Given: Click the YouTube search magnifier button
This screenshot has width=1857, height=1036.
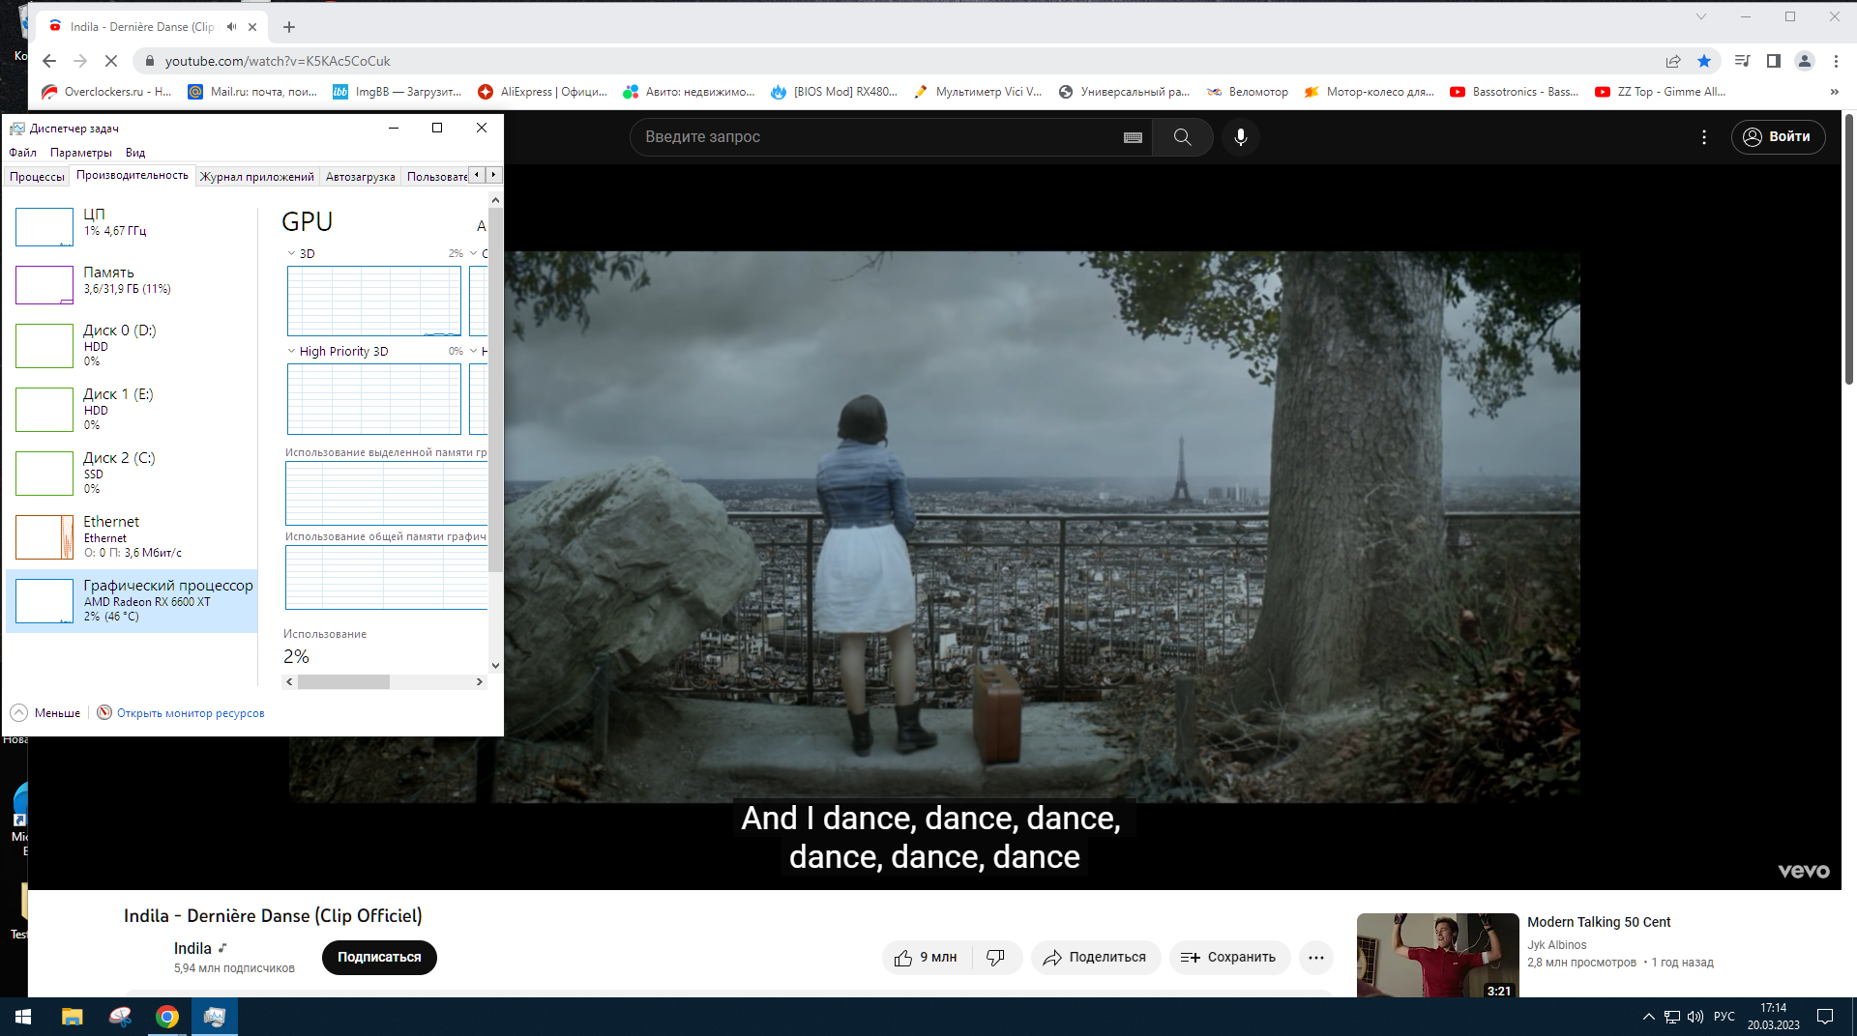Looking at the screenshot, I should [1182, 137].
